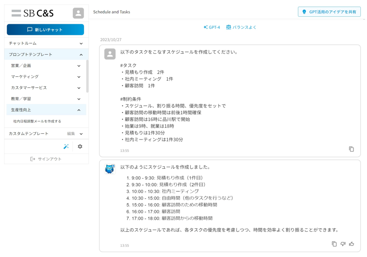Click the magic wand icon
Screen dimensions: 367x257
tap(66, 146)
